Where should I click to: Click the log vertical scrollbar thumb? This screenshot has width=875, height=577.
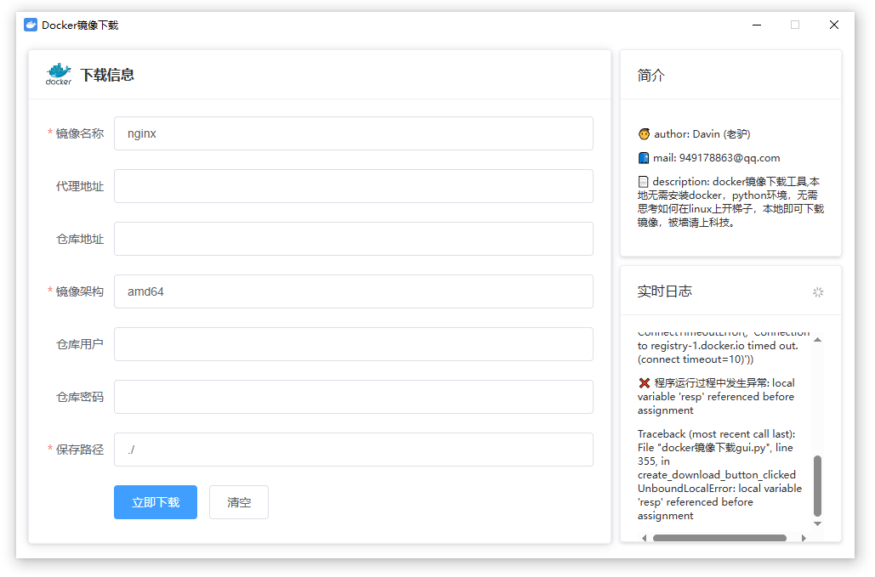[x=817, y=486]
